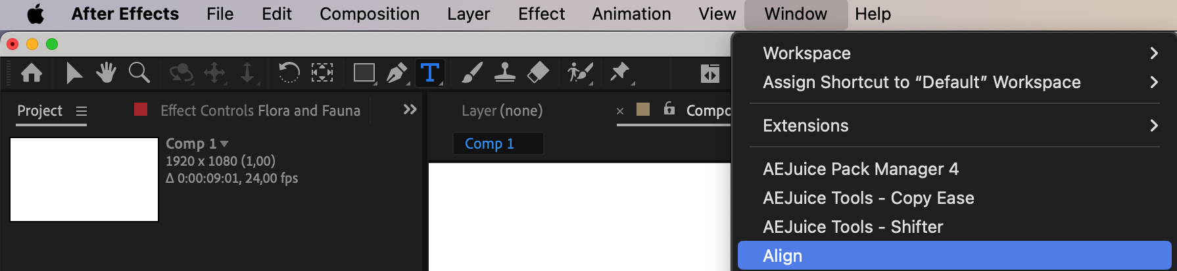The height and width of the screenshot is (271, 1177).
Task: Select the Clone Stamp tool
Action: point(504,72)
